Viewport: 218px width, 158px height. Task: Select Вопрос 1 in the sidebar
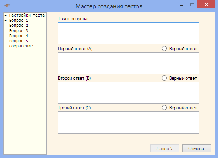[19, 21]
